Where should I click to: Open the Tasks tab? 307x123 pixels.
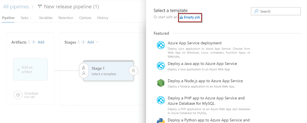point(25,18)
